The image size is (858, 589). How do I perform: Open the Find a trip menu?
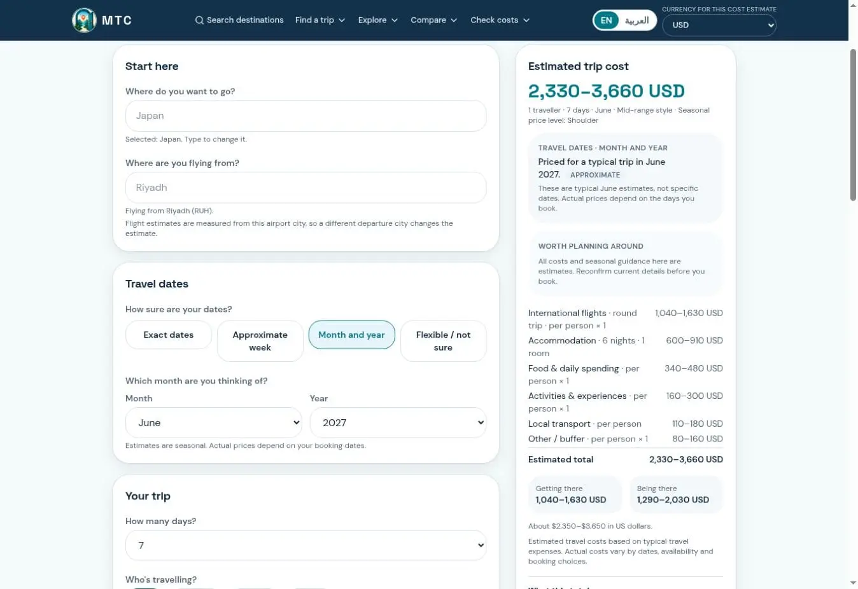point(320,20)
